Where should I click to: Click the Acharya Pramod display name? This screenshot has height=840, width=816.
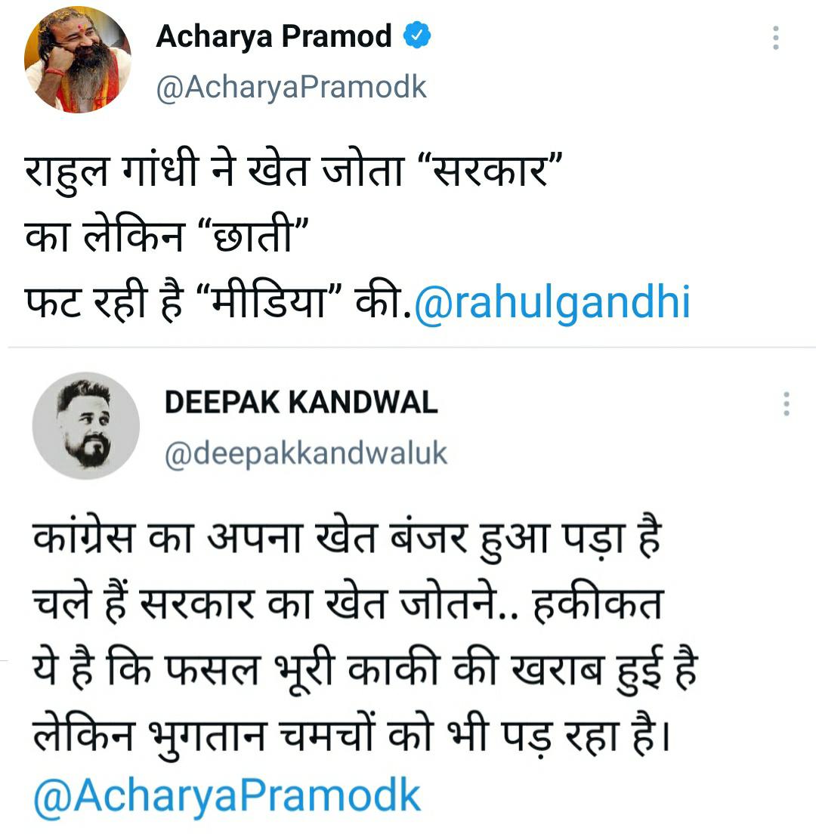pos(274,36)
